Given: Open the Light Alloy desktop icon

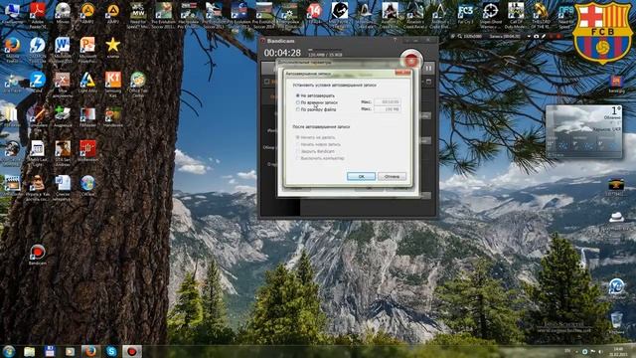Looking at the screenshot, I should pos(87,82).
